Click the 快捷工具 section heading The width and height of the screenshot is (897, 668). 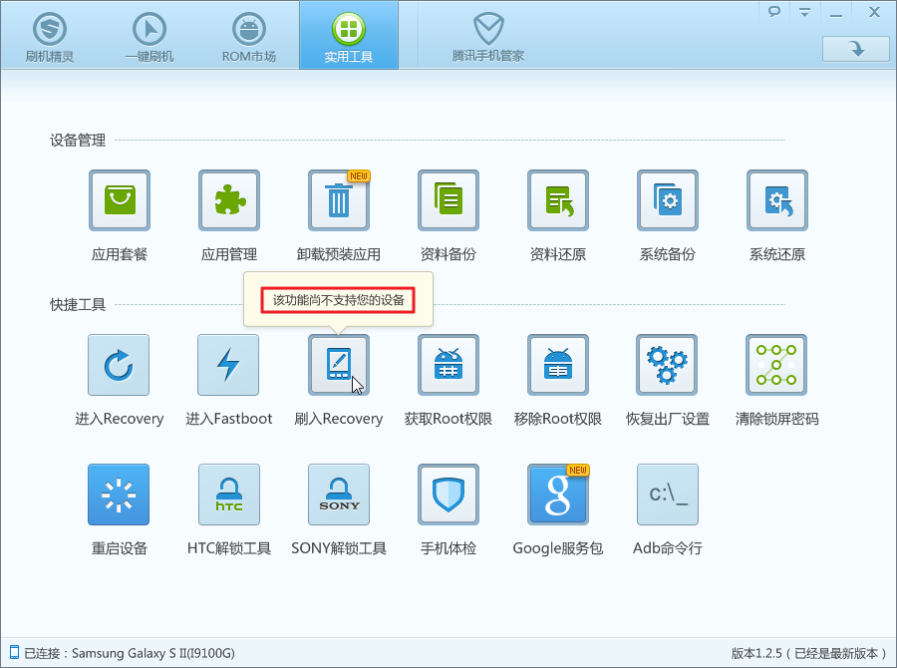click(78, 304)
